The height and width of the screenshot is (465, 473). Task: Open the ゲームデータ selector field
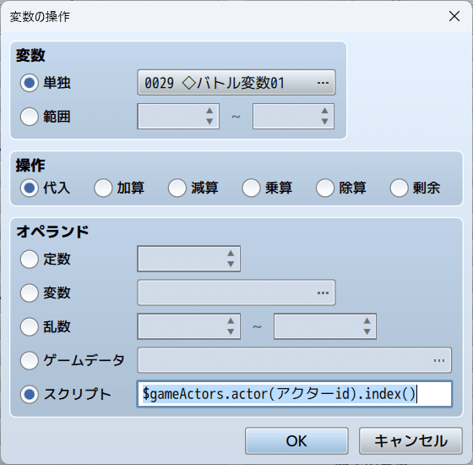tap(295, 360)
